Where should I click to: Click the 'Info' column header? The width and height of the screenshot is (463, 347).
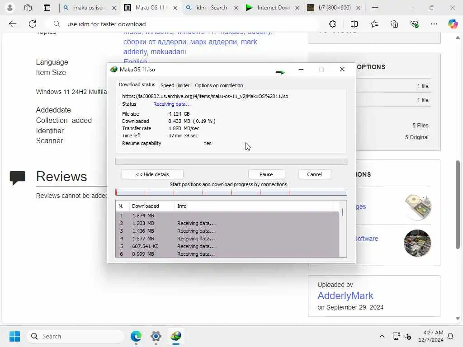(254, 206)
